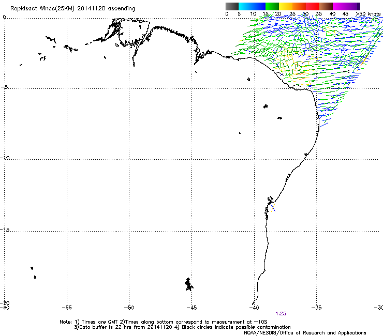Click the '-35' longitude axis label

[316, 308]
